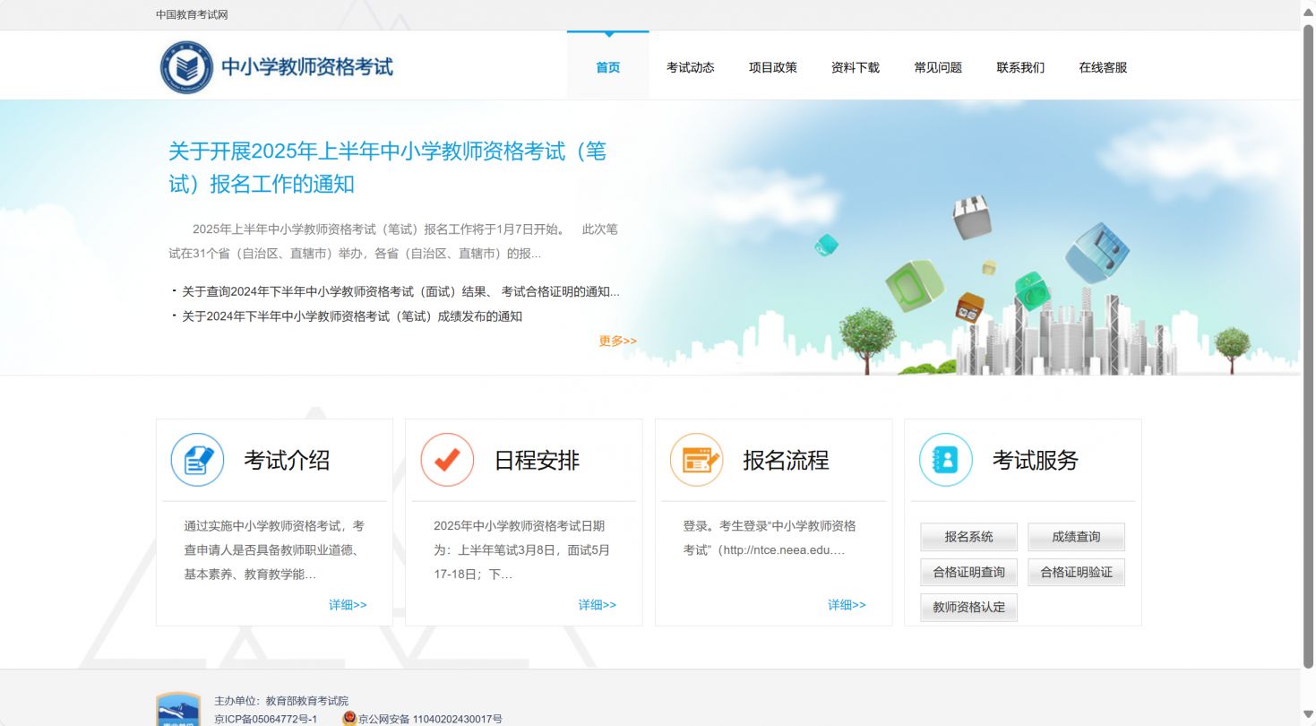Click 详细>> under 日程安排
Screen dimensions: 1316x726
[598, 605]
